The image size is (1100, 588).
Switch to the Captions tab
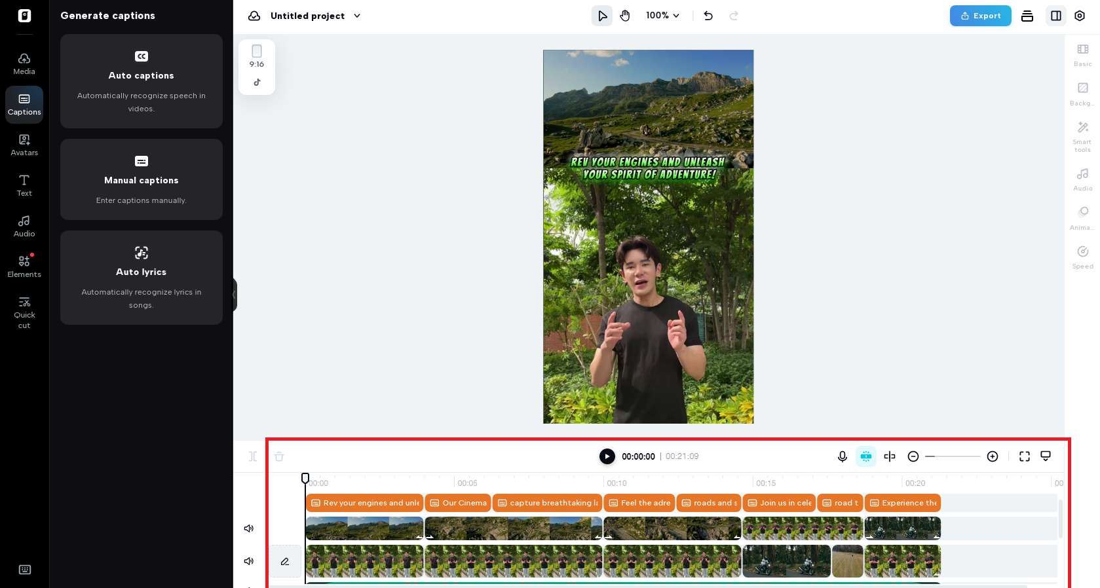click(x=24, y=104)
